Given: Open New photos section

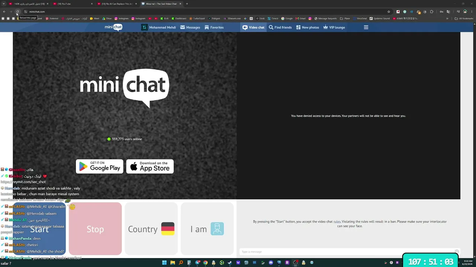Looking at the screenshot, I should click(308, 27).
